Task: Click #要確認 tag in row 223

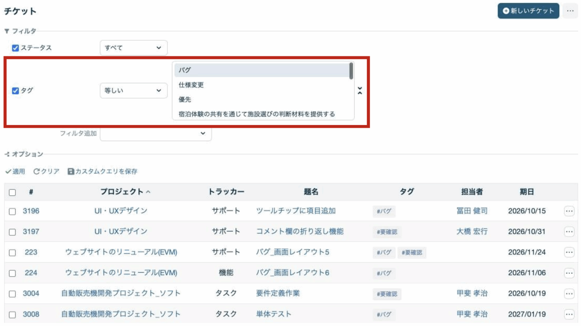Action: pos(412,253)
